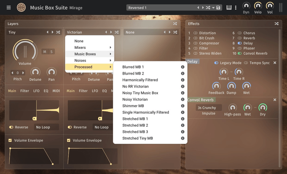Click the Music Box Suite logo emblem

(21, 8)
